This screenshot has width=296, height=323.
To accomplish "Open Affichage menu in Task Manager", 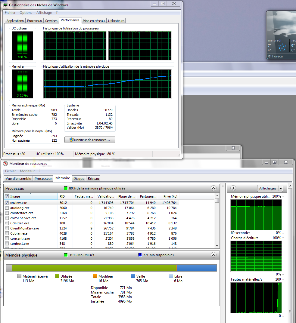I will tap(44, 13).
